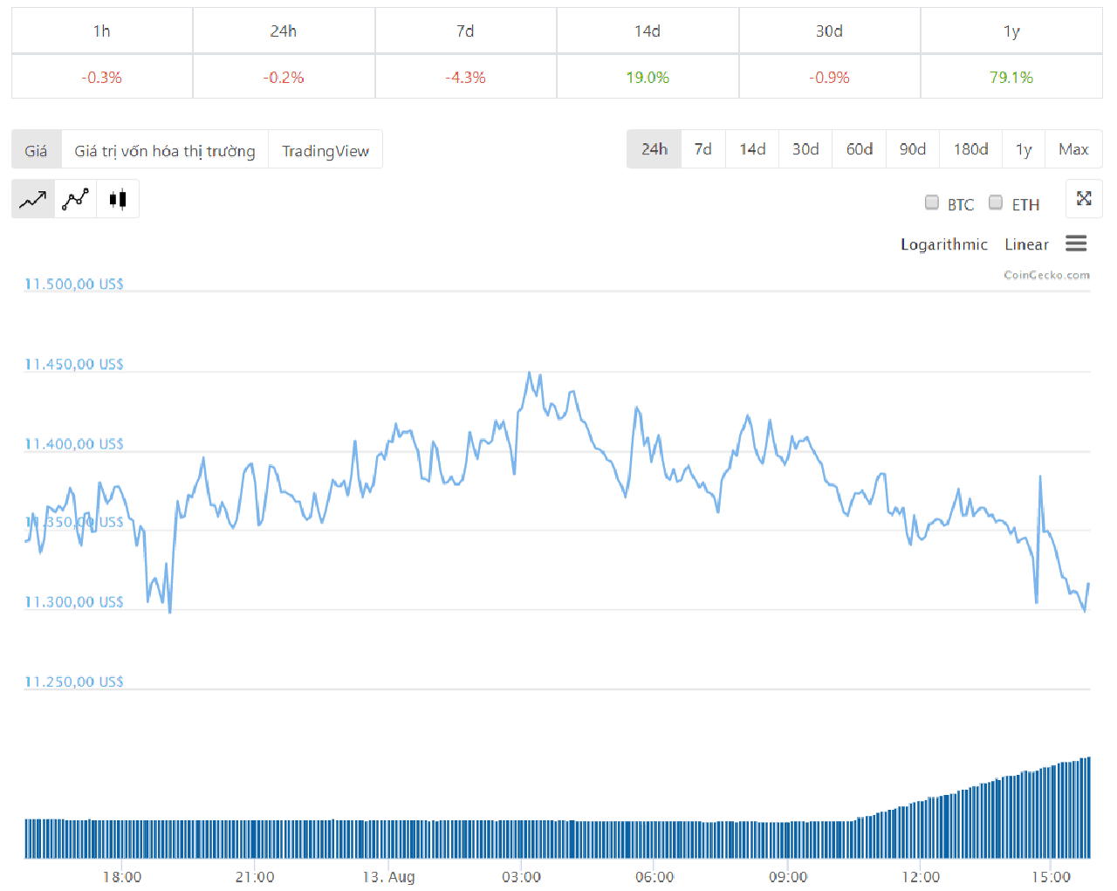This screenshot has height=891, width=1117.
Task: Click the -0.9% 30d change value
Action: click(x=829, y=78)
